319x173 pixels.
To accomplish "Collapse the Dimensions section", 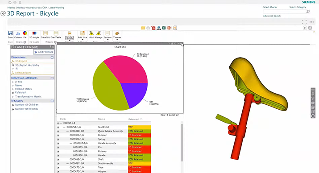I will tap(52, 58).
